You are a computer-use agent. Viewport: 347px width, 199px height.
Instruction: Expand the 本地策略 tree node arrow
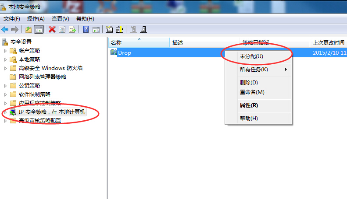click(x=6, y=59)
